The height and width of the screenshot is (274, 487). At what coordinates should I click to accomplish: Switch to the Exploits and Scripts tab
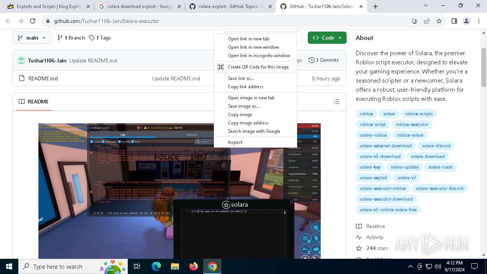48,6
